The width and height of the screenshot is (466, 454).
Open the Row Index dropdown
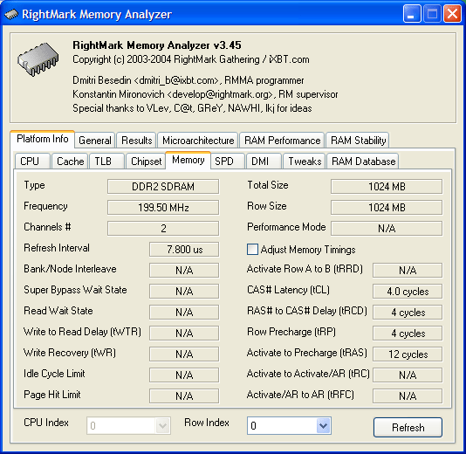(x=323, y=425)
